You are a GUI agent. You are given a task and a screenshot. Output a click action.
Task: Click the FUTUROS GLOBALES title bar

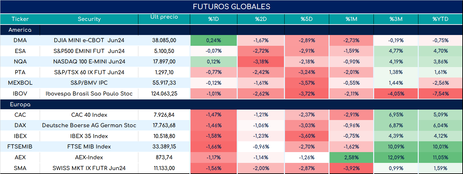pyautogui.click(x=231, y=7)
